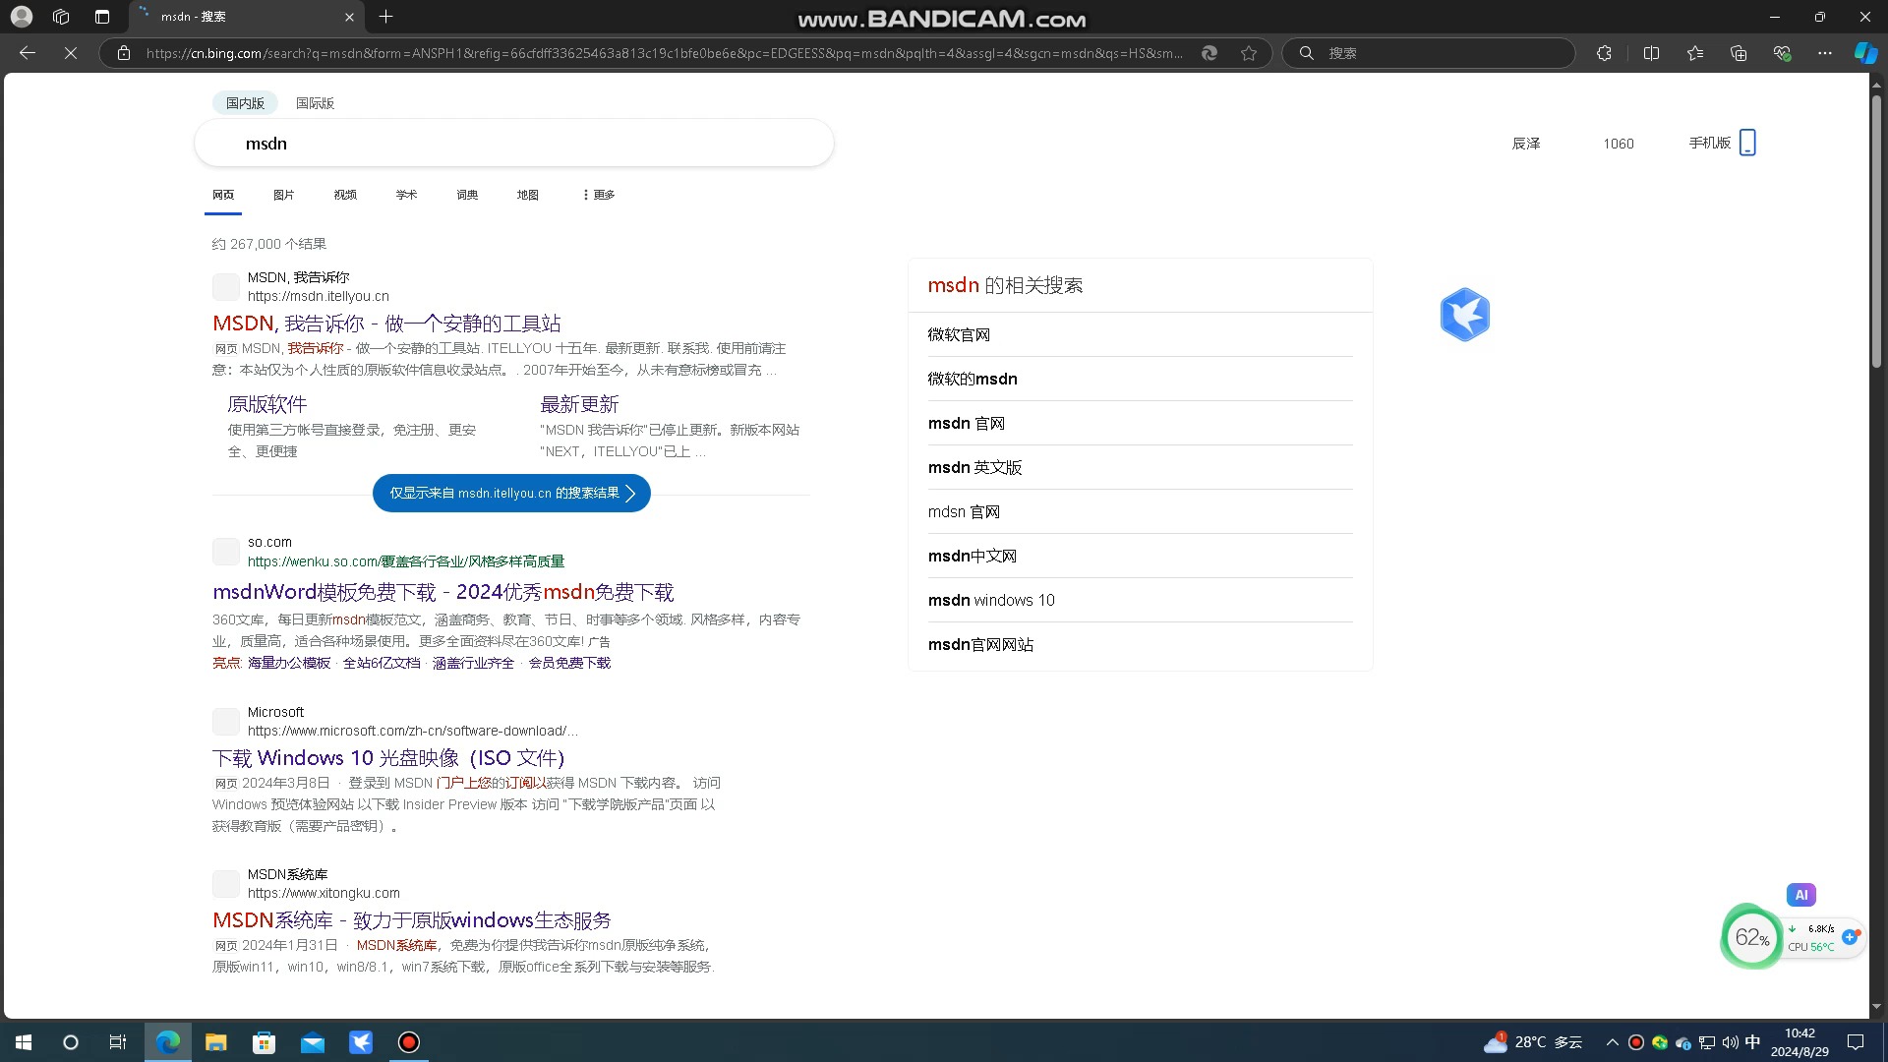1888x1062 pixels.
Task: Toggle split screen icon
Action: coord(1651,53)
